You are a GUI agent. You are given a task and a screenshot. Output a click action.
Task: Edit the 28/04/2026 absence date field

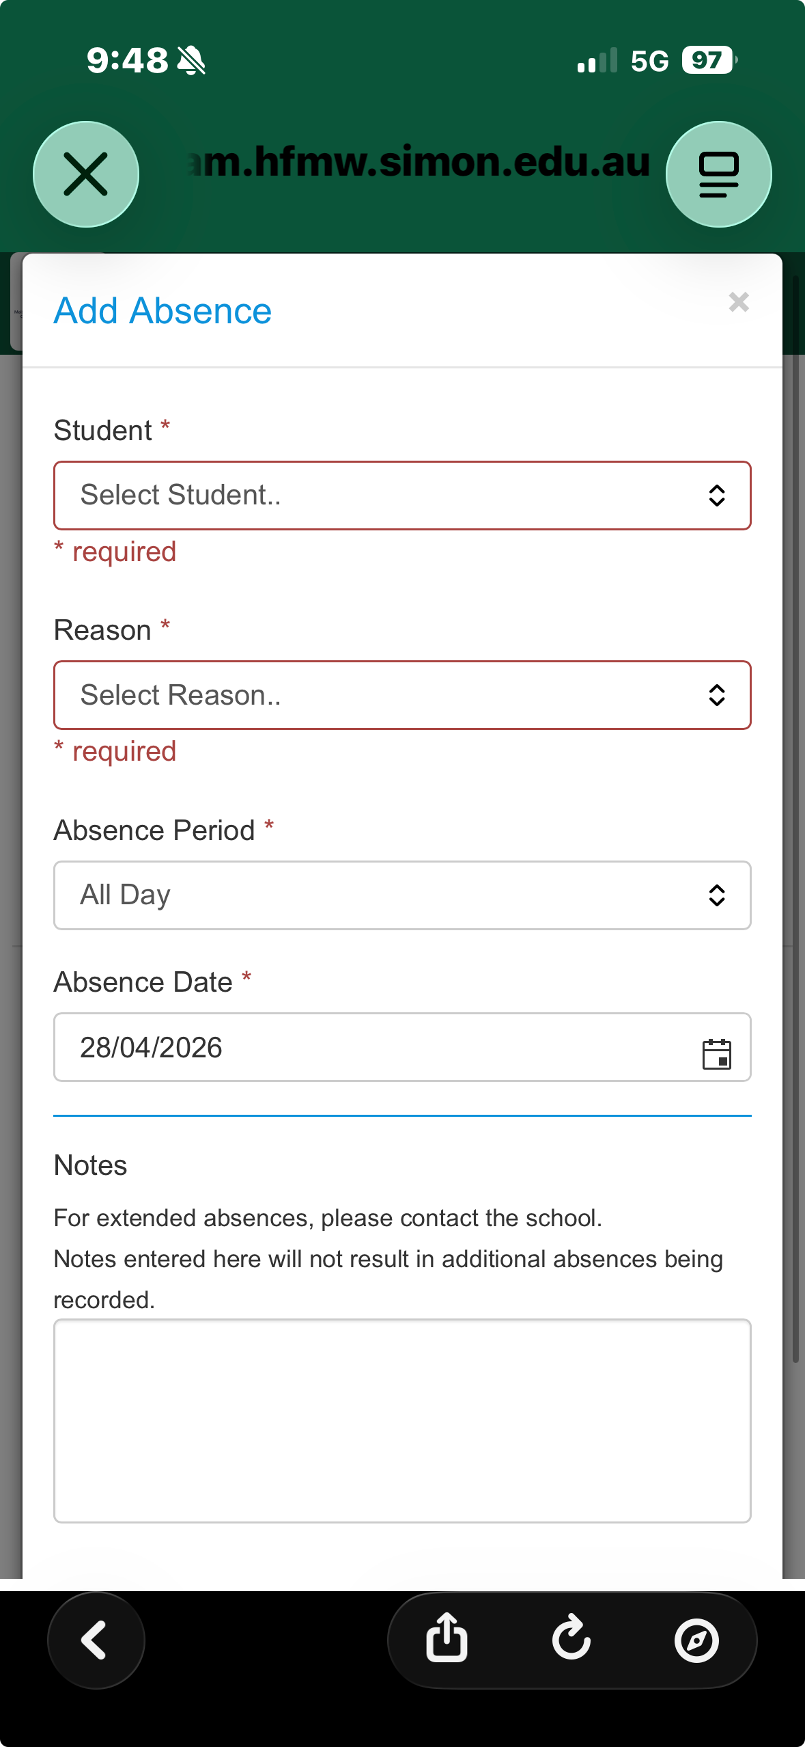click(x=402, y=1047)
